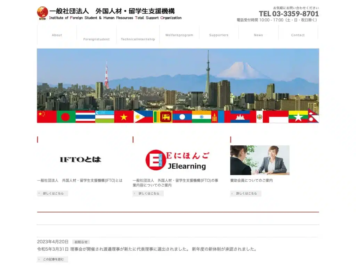Click the Cambodia flag in banner

point(240,117)
